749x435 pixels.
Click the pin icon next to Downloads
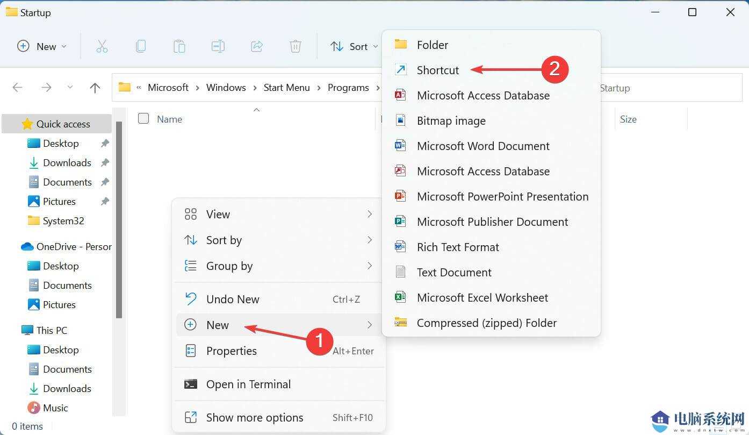point(105,163)
